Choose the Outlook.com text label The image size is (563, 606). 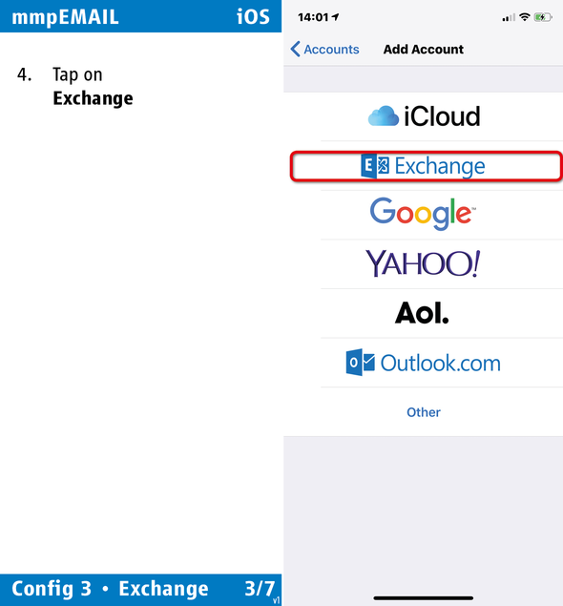[441, 363]
